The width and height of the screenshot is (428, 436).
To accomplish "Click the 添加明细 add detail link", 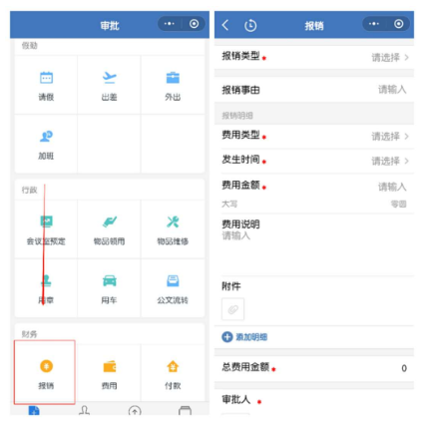I will [x=244, y=337].
